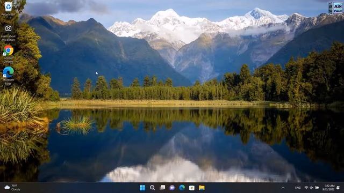
Task: Open the Google Chrome desktop shortcut
Action: click(8, 54)
